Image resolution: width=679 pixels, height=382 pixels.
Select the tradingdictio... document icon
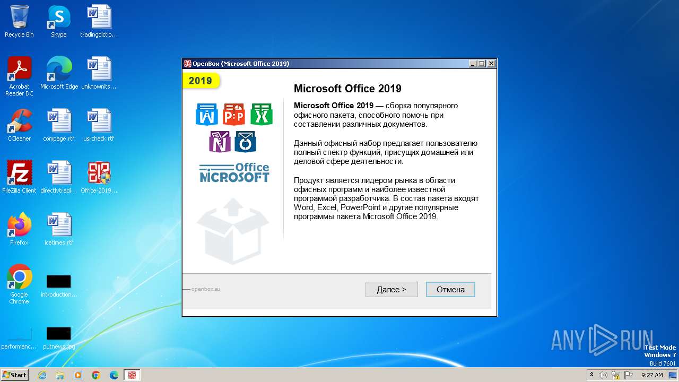point(99,21)
